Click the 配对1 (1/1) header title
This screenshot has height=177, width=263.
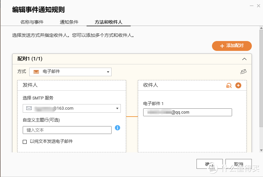[30, 59]
